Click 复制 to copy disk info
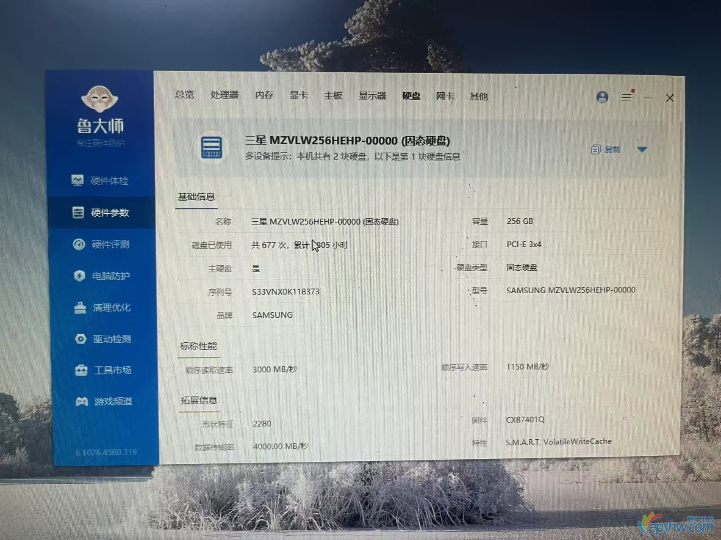The image size is (721, 540). pos(606,149)
